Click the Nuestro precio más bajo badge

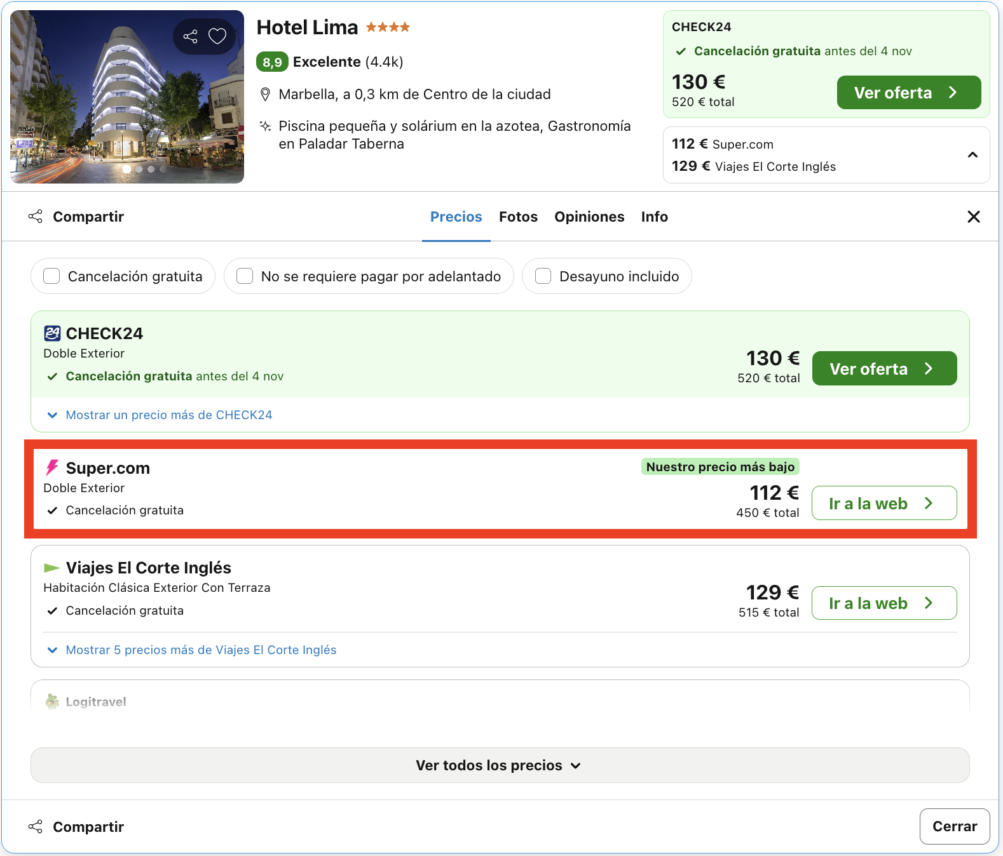tap(720, 467)
